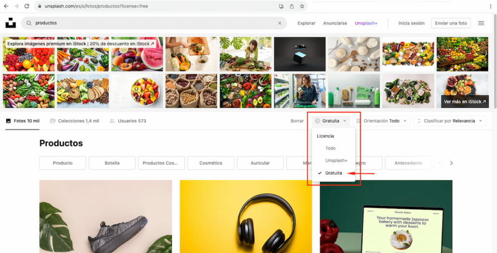Click Ver más en iStock
Viewport: 497px width, 253px height.
pos(465,101)
